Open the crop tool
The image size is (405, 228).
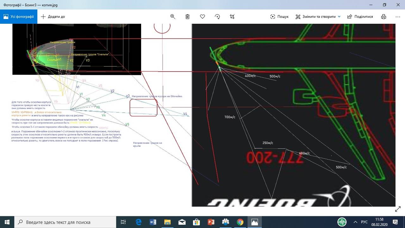[x=232, y=16]
